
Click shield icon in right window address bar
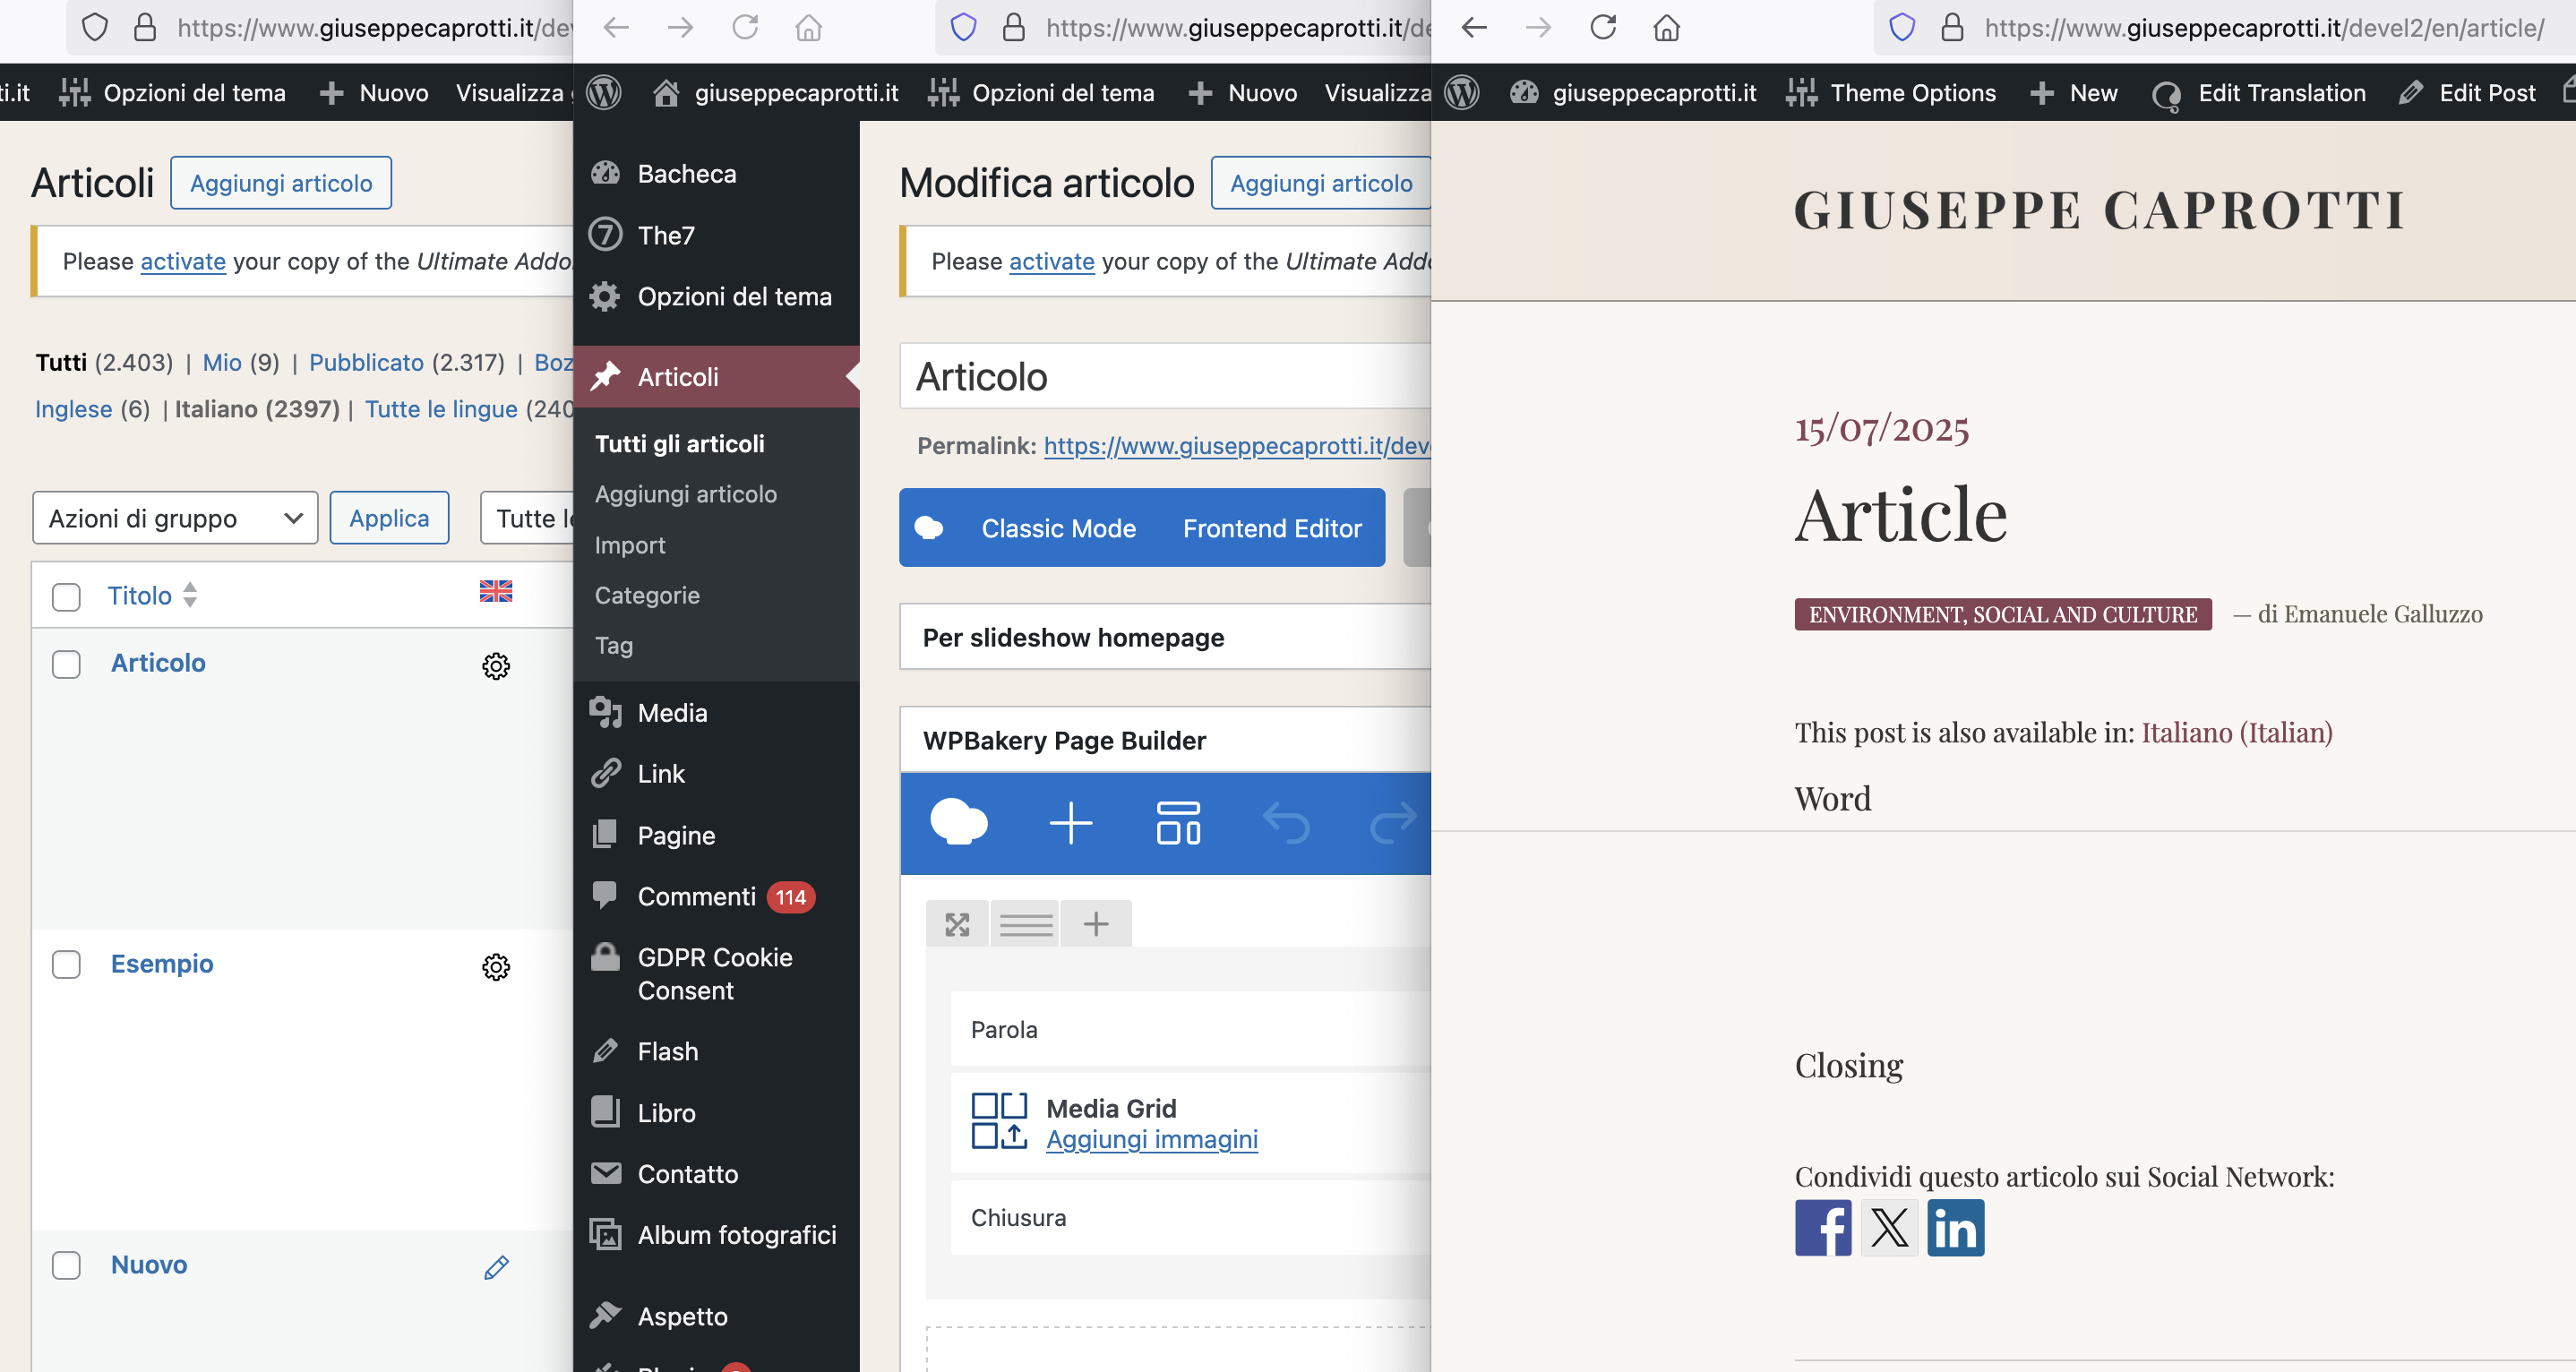pos(1902,27)
